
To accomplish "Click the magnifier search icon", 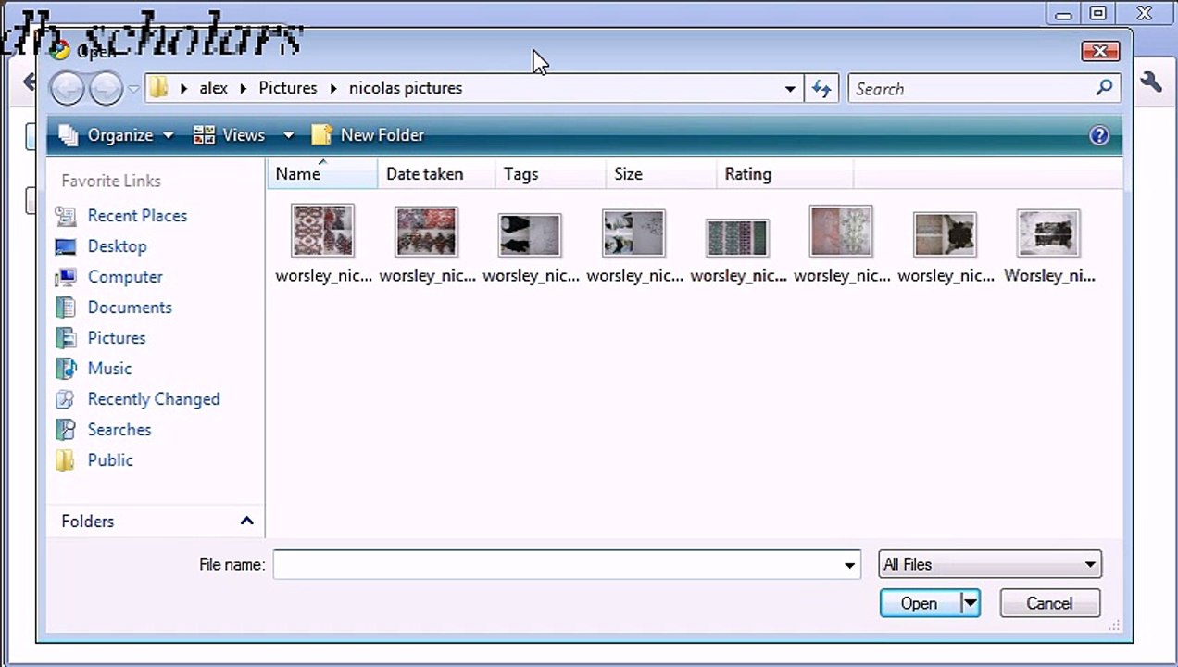I will [1104, 88].
